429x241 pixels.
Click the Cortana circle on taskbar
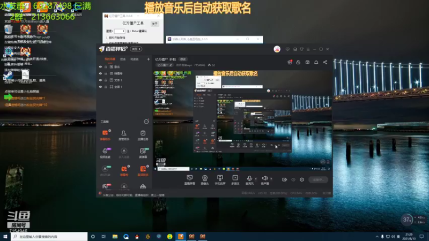click(93, 236)
